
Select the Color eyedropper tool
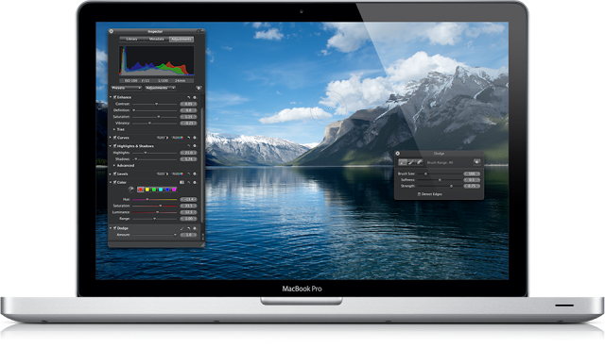(130, 189)
